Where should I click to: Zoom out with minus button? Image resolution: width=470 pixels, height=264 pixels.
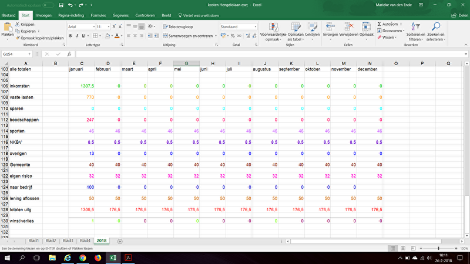point(421,248)
